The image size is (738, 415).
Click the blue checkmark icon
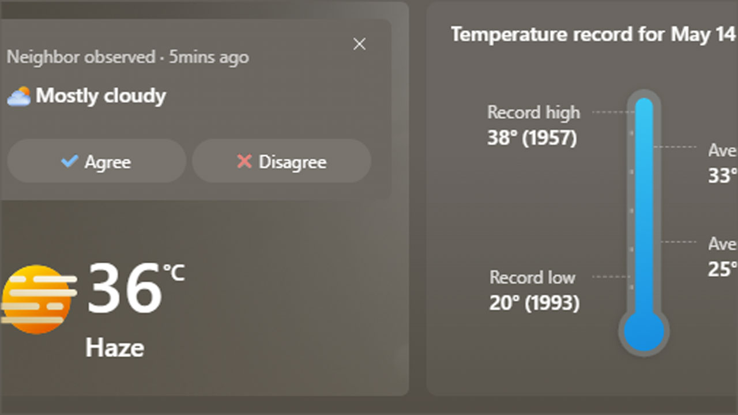[x=69, y=161]
